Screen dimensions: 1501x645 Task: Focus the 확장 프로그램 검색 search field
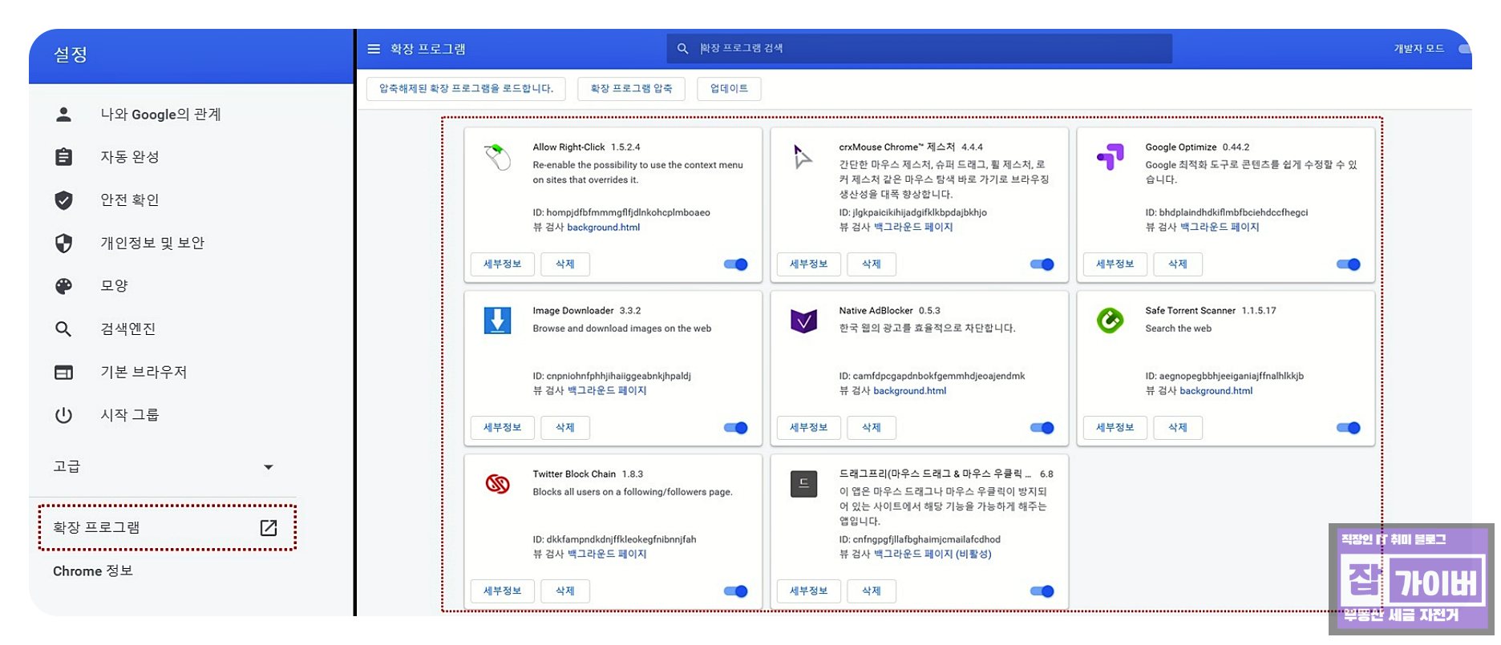(920, 49)
